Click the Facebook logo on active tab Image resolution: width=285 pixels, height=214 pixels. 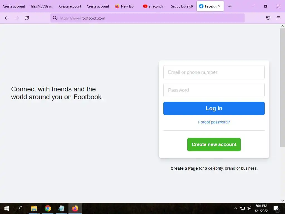tap(201, 6)
